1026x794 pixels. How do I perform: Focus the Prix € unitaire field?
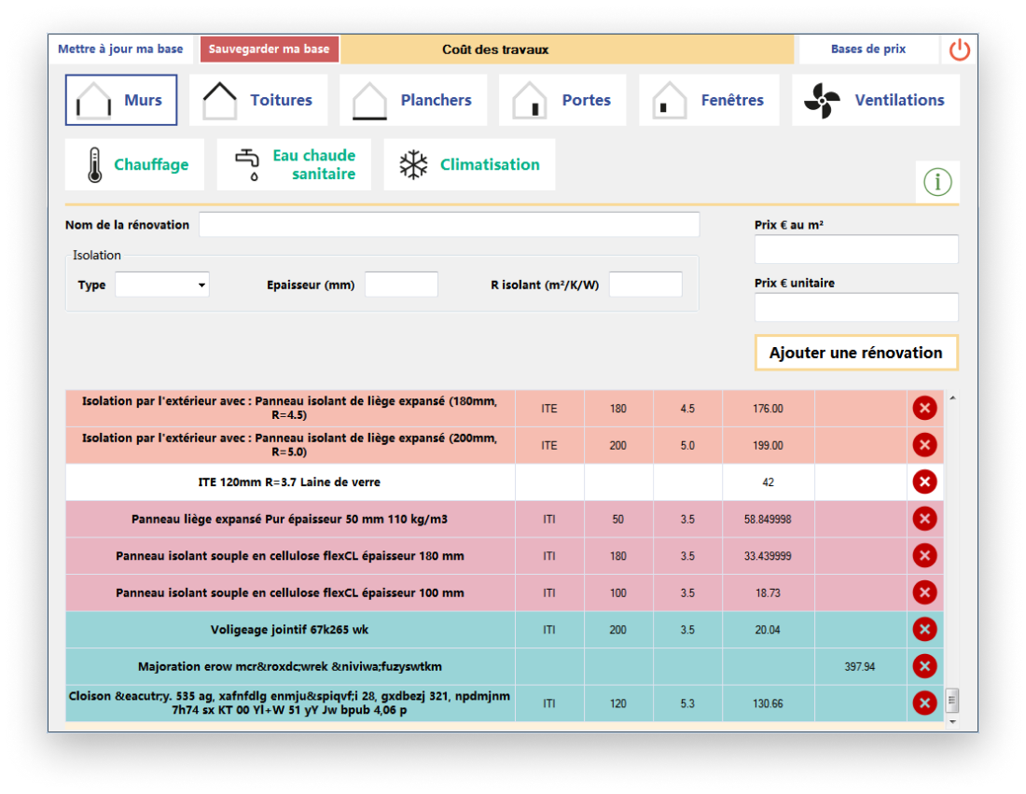click(856, 307)
